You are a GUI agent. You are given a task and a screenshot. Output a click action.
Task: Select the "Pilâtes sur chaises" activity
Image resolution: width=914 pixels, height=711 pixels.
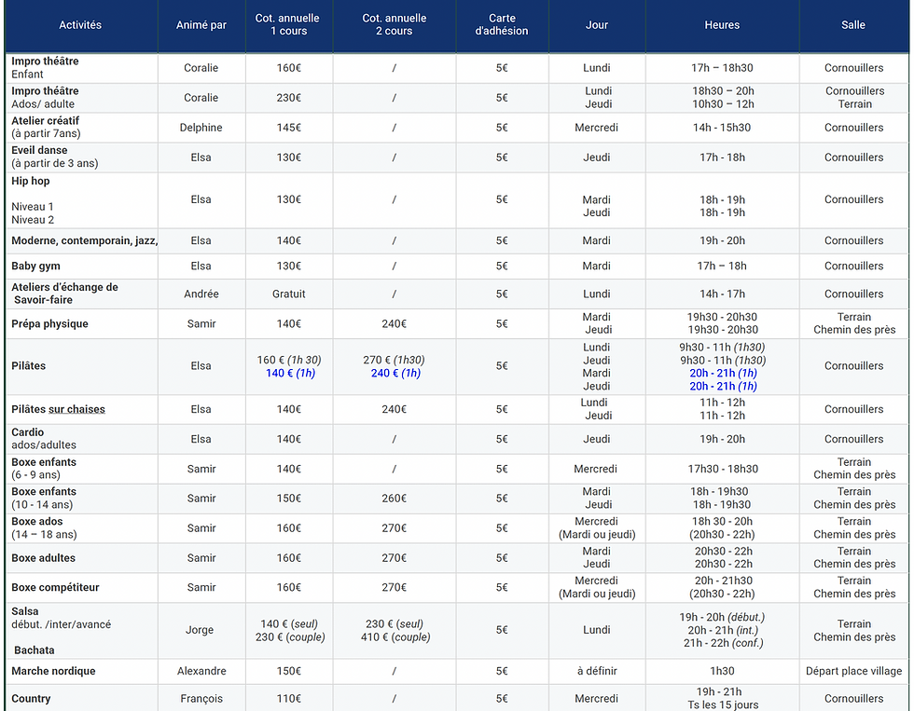[x=58, y=409]
